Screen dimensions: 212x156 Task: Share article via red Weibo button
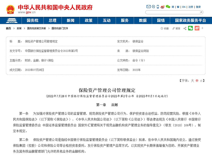click(x=197, y=28)
